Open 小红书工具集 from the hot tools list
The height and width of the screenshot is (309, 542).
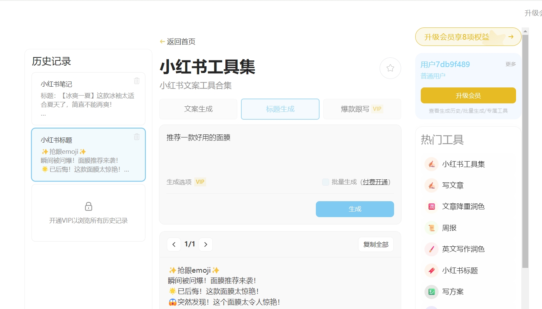pos(431,164)
